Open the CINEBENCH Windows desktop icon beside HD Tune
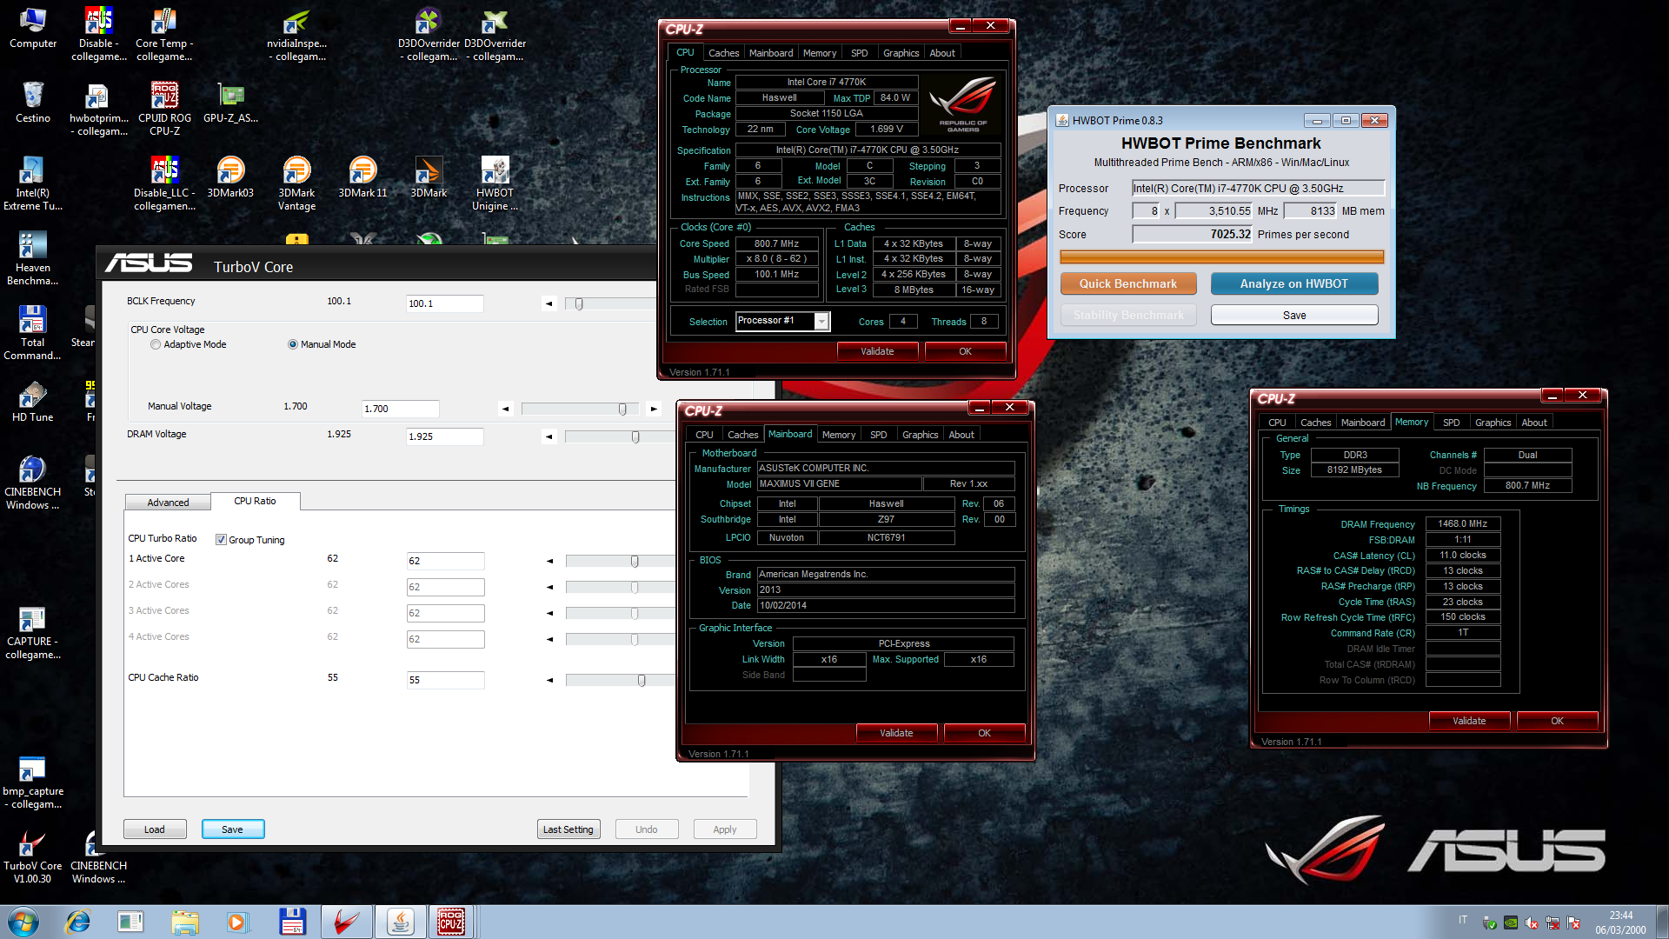 33,483
